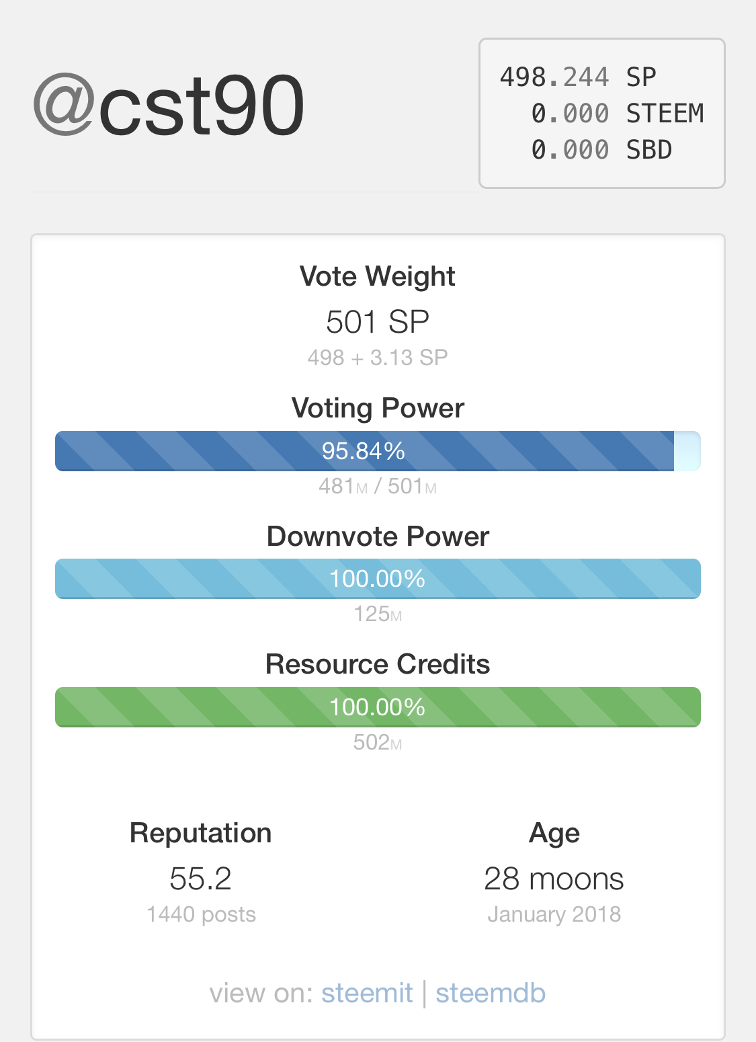
Task: Click the 0.000 SBD balance line
Action: [602, 150]
